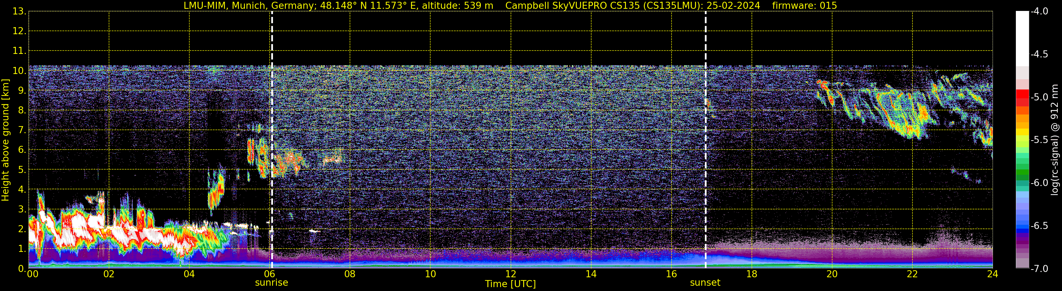Click the x-axis tick label '10'
The height and width of the screenshot is (291, 1062).
pos(430,274)
